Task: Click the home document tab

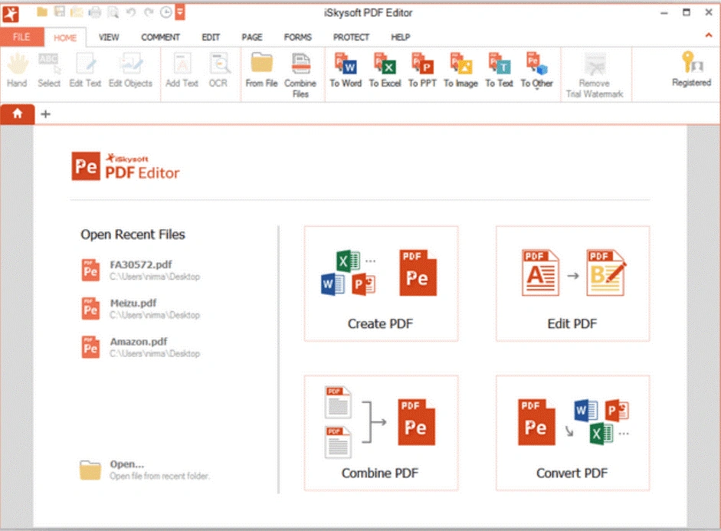Action: pyautogui.click(x=18, y=113)
